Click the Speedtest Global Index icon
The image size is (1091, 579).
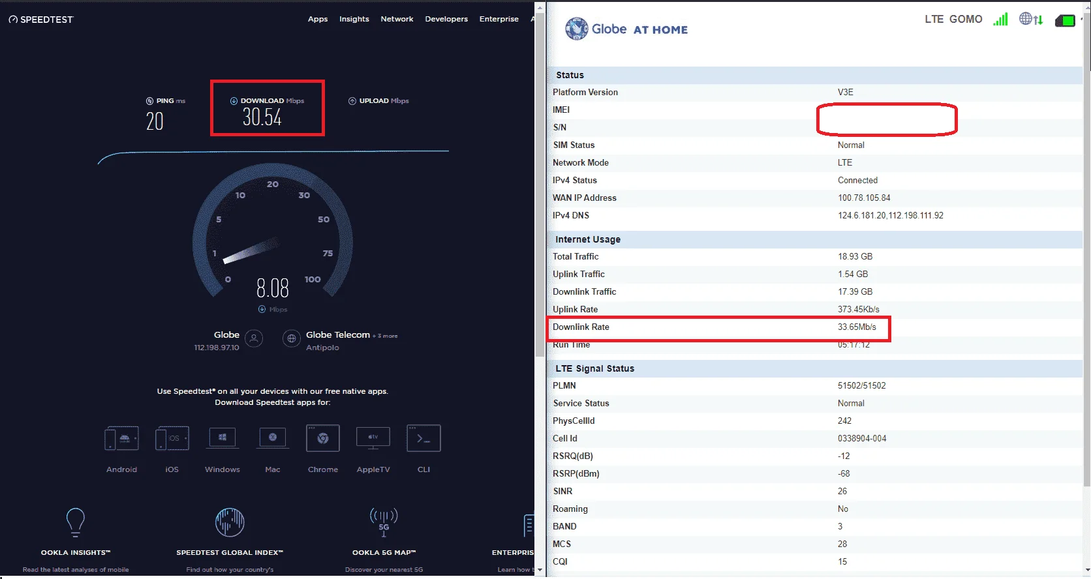click(230, 522)
